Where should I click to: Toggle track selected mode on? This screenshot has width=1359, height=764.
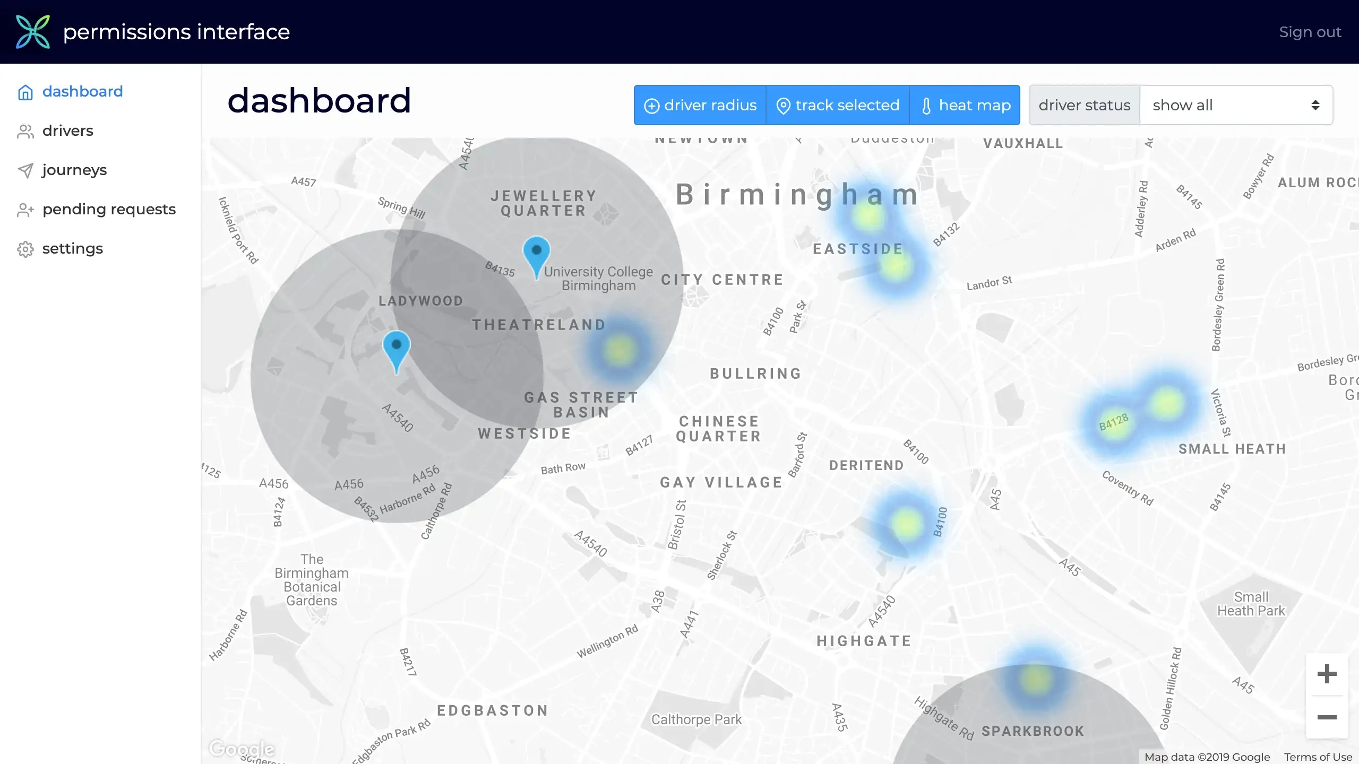pyautogui.click(x=838, y=105)
